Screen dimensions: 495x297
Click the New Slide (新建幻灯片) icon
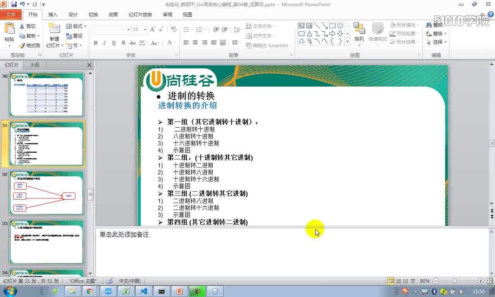click(x=55, y=29)
